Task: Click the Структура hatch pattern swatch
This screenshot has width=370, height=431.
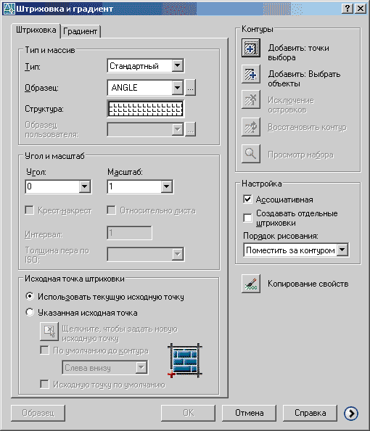Action: tap(145, 109)
